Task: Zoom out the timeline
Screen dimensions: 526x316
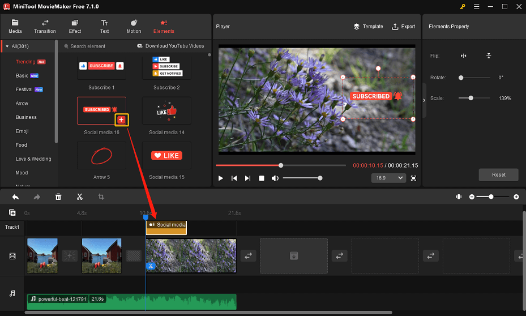Action: [x=472, y=197]
